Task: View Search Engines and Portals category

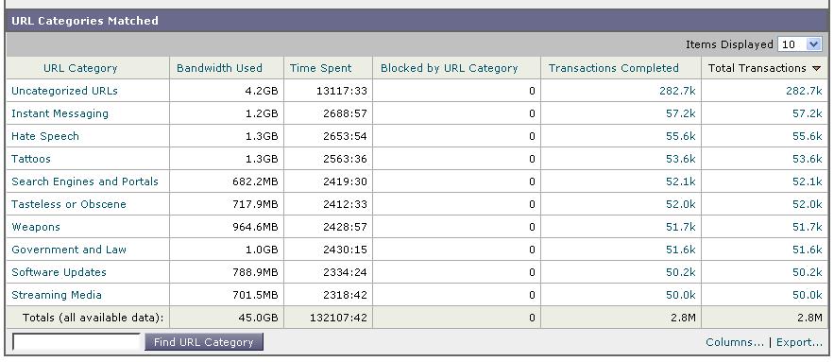Action: click(x=85, y=181)
